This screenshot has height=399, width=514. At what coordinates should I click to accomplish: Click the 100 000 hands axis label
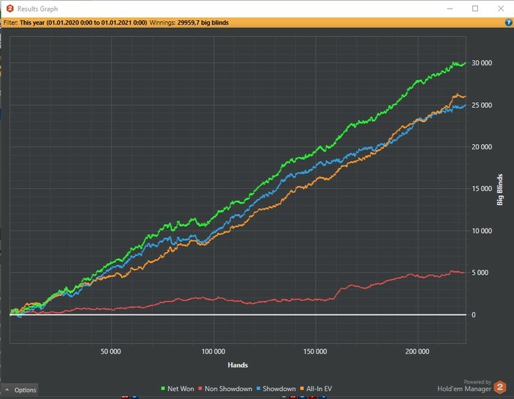[214, 352]
